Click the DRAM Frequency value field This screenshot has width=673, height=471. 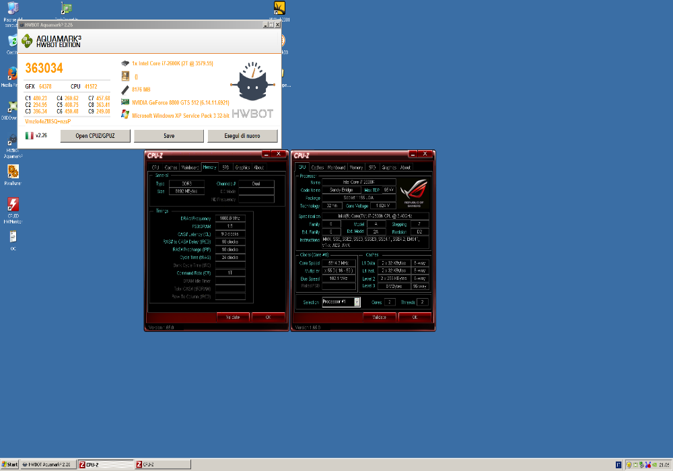click(x=230, y=218)
